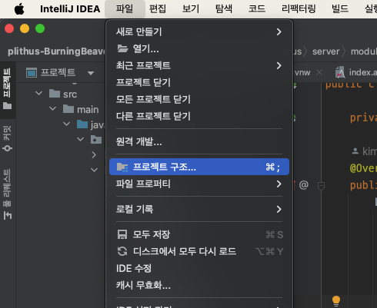Click the @ gutter icon

304,185
